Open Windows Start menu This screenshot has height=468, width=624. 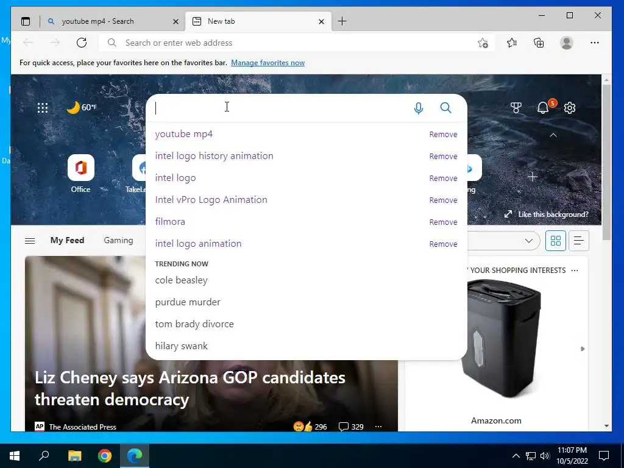coord(15,456)
